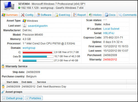Select Dell: Next Business Day service
The image size is (138, 102).
(52, 86)
